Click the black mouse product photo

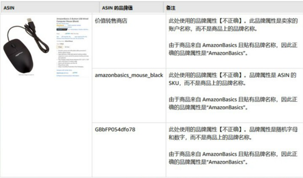point(26,45)
